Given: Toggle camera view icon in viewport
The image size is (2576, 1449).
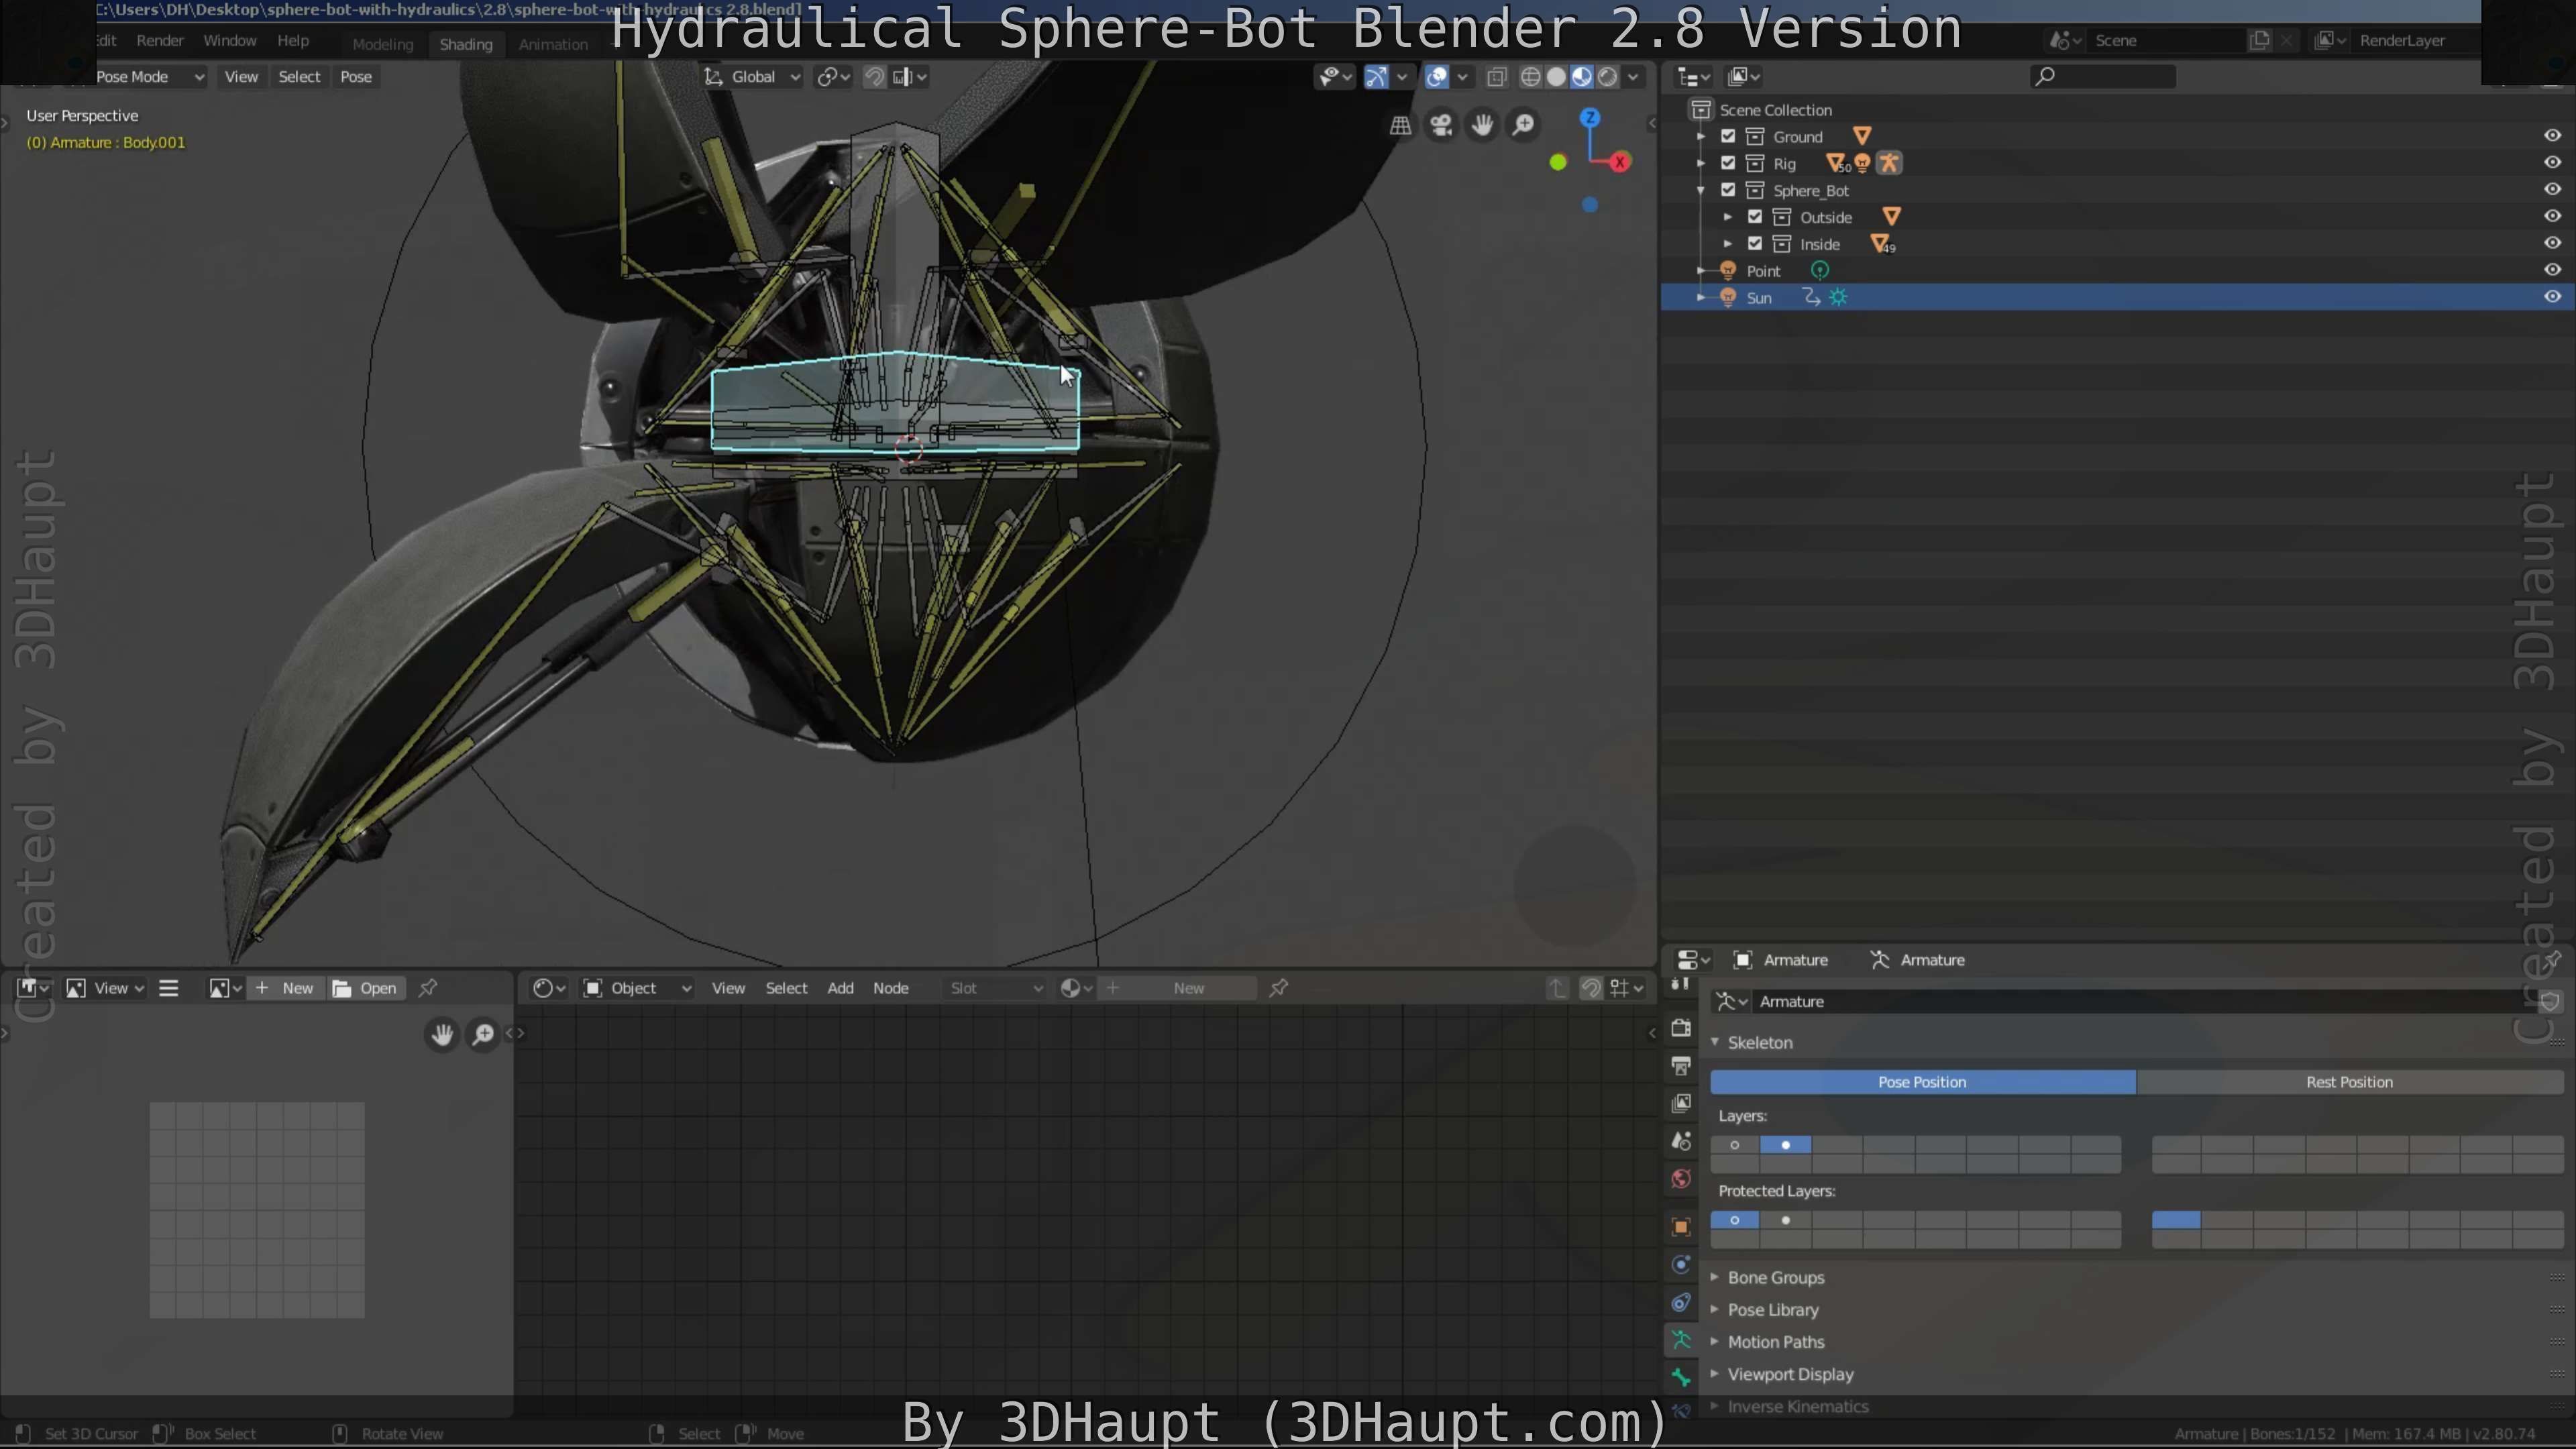Looking at the screenshot, I should tap(1441, 125).
